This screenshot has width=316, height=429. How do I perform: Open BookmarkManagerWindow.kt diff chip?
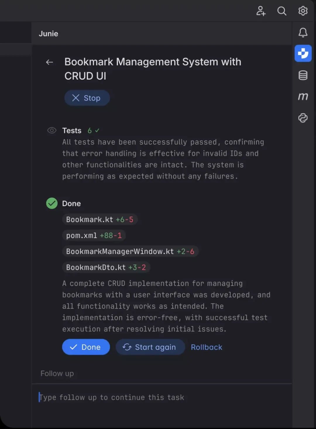point(130,251)
